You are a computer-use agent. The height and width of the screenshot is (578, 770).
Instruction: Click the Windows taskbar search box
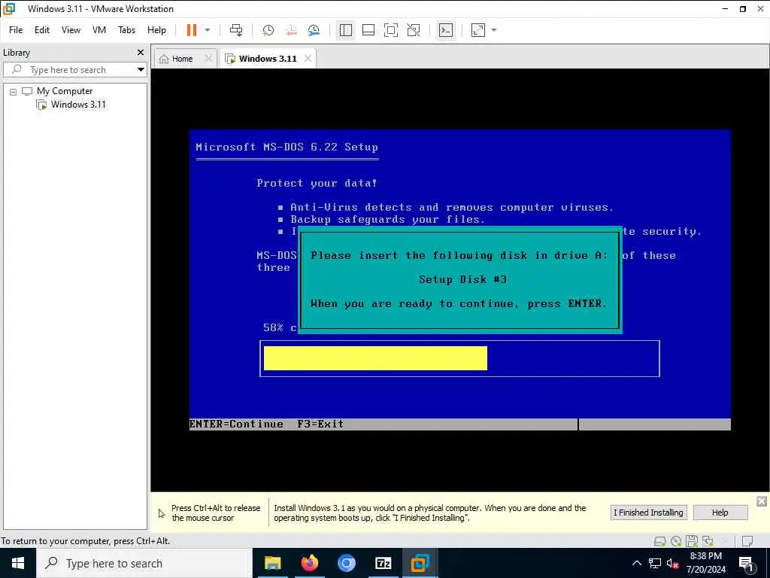[x=144, y=563]
